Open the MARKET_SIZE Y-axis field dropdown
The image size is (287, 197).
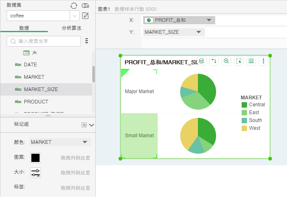199,32
